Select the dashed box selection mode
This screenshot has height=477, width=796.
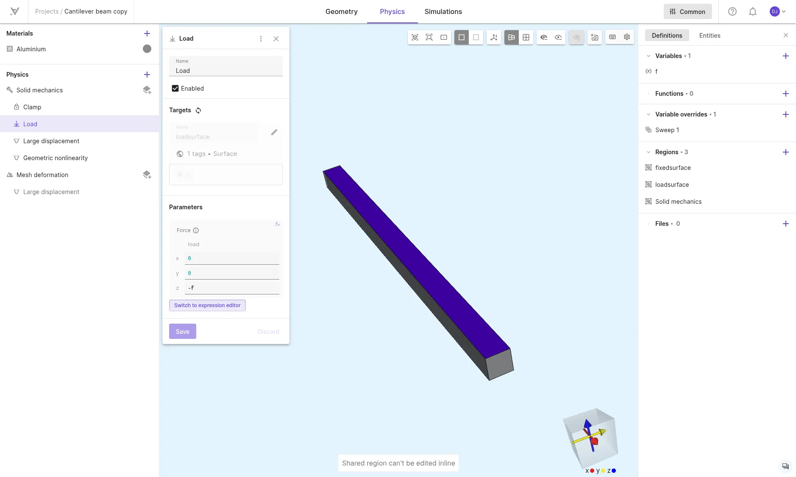[476, 37]
